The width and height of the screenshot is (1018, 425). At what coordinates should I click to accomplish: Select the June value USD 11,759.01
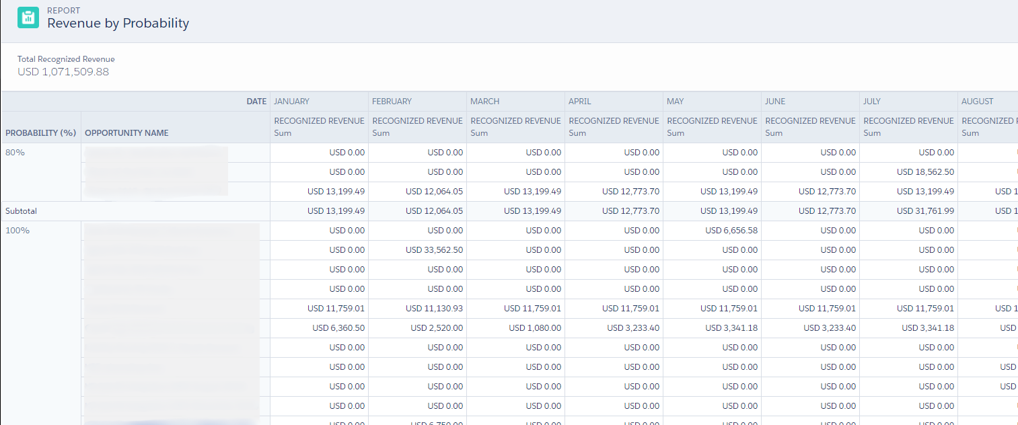[x=827, y=309]
